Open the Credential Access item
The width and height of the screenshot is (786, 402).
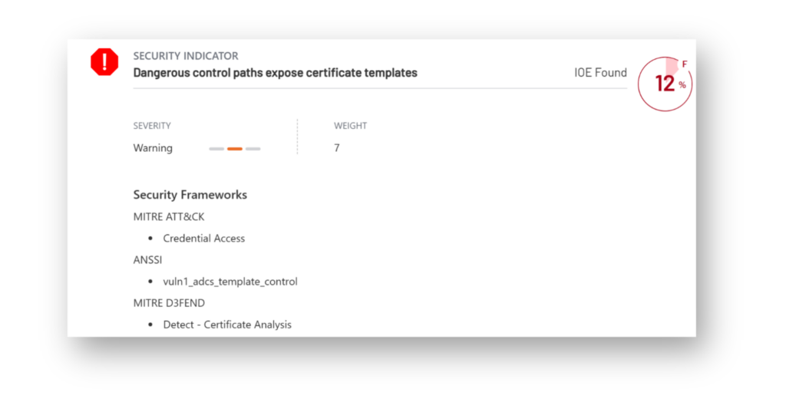[x=204, y=239]
